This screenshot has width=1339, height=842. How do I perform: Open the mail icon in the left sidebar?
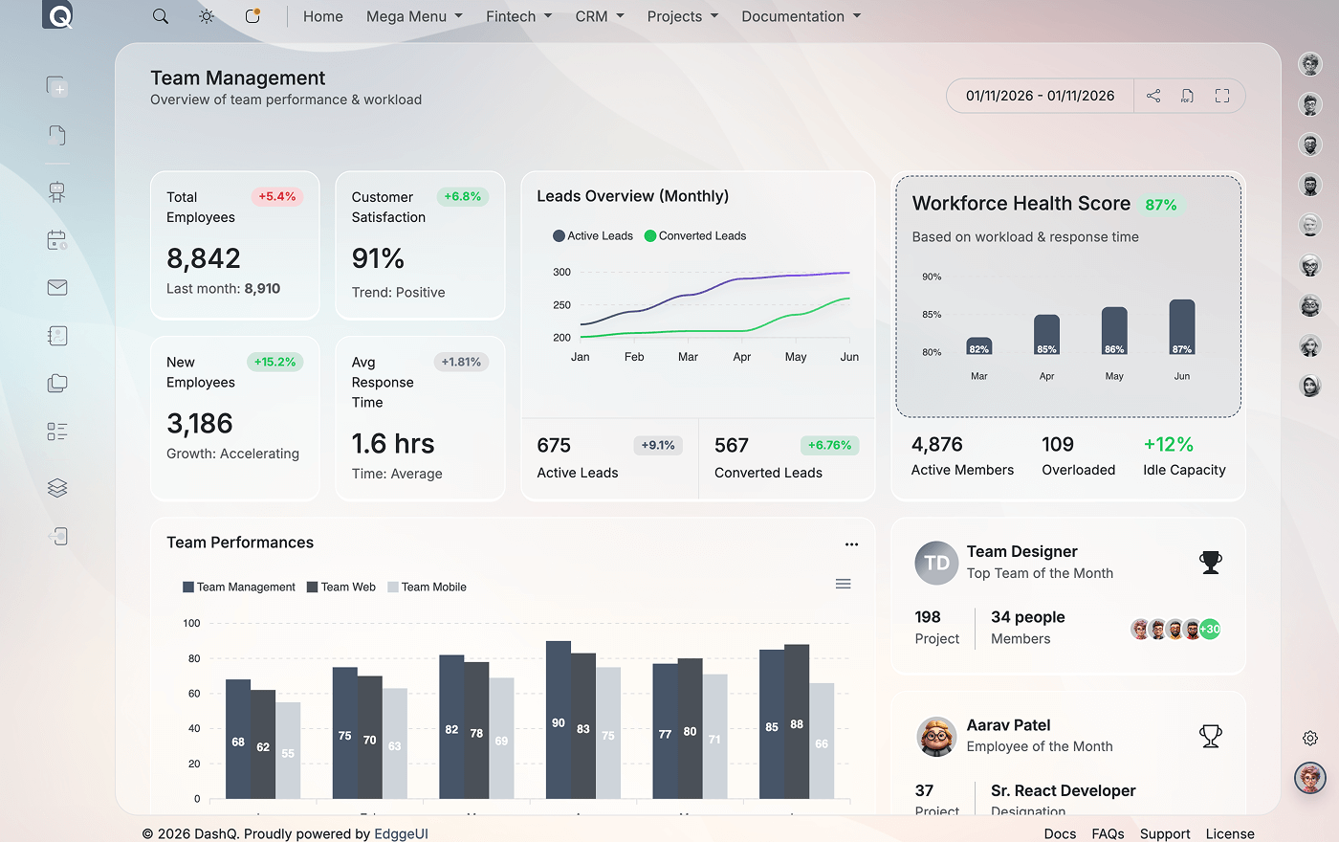pos(56,287)
